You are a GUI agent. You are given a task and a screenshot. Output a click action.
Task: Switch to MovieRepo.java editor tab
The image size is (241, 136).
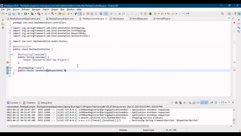pos(139,19)
